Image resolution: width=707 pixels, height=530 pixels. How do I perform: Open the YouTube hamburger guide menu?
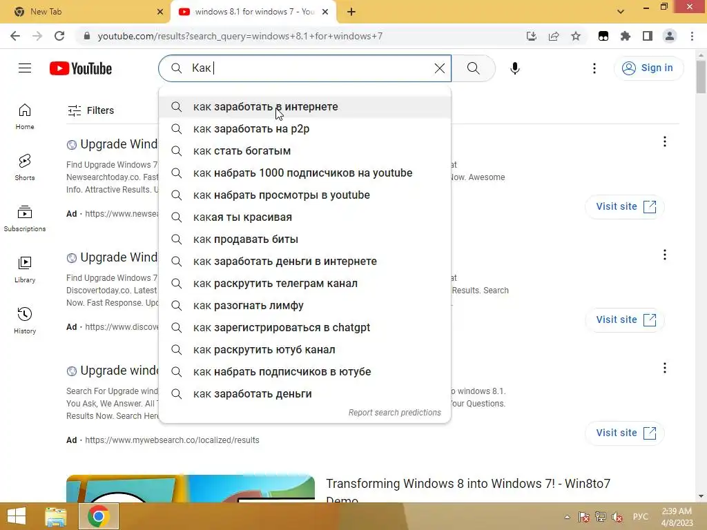tap(25, 68)
